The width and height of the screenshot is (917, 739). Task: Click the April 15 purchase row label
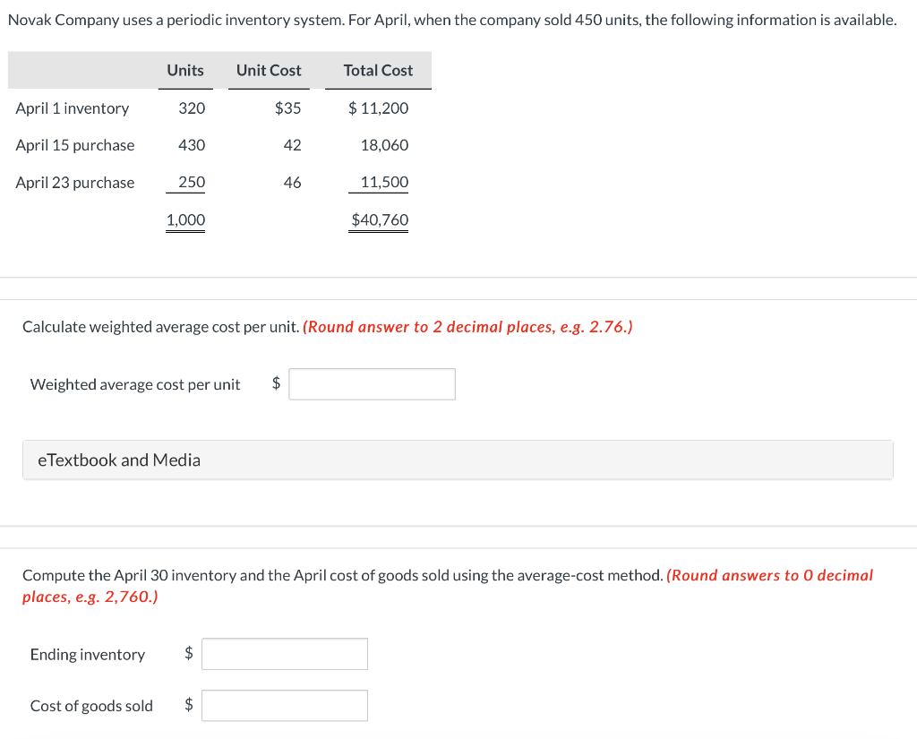[75, 145]
